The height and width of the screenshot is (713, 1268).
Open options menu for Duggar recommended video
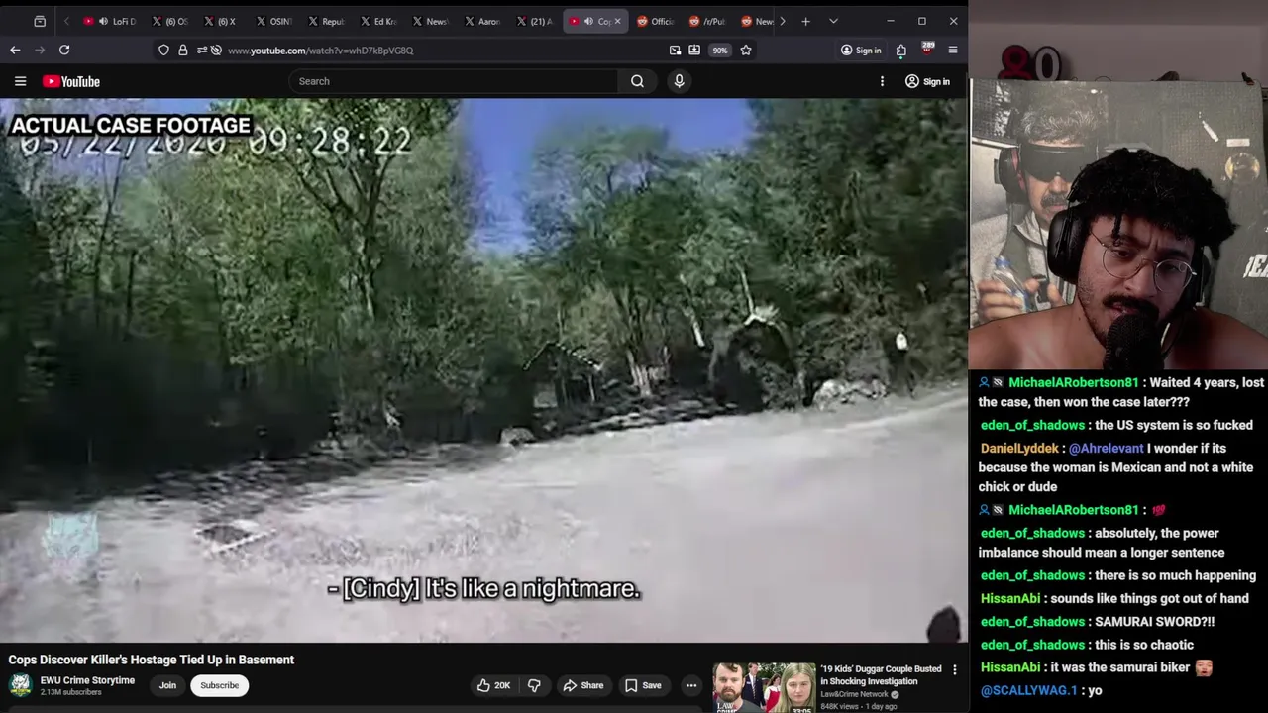[x=955, y=670]
